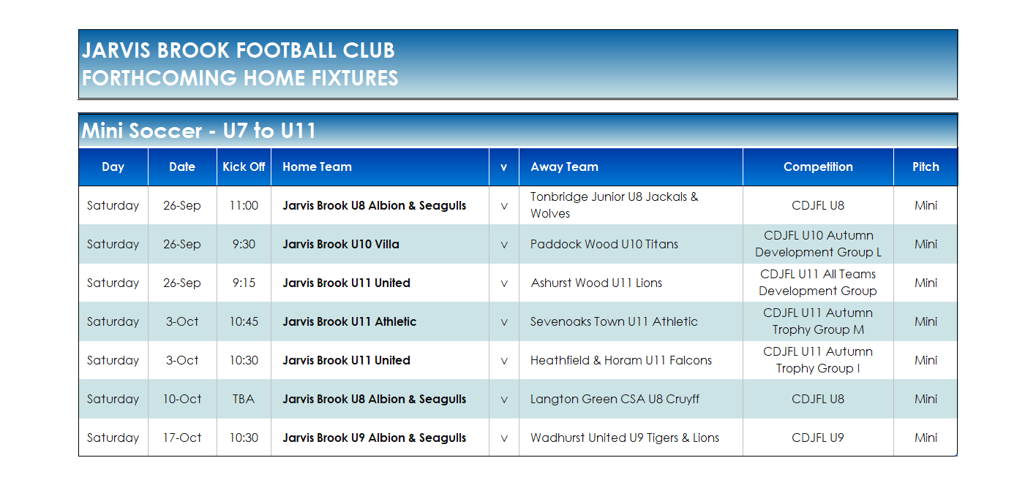Click the 17-Oct date cell
The height and width of the screenshot is (485, 1036).
[182, 438]
